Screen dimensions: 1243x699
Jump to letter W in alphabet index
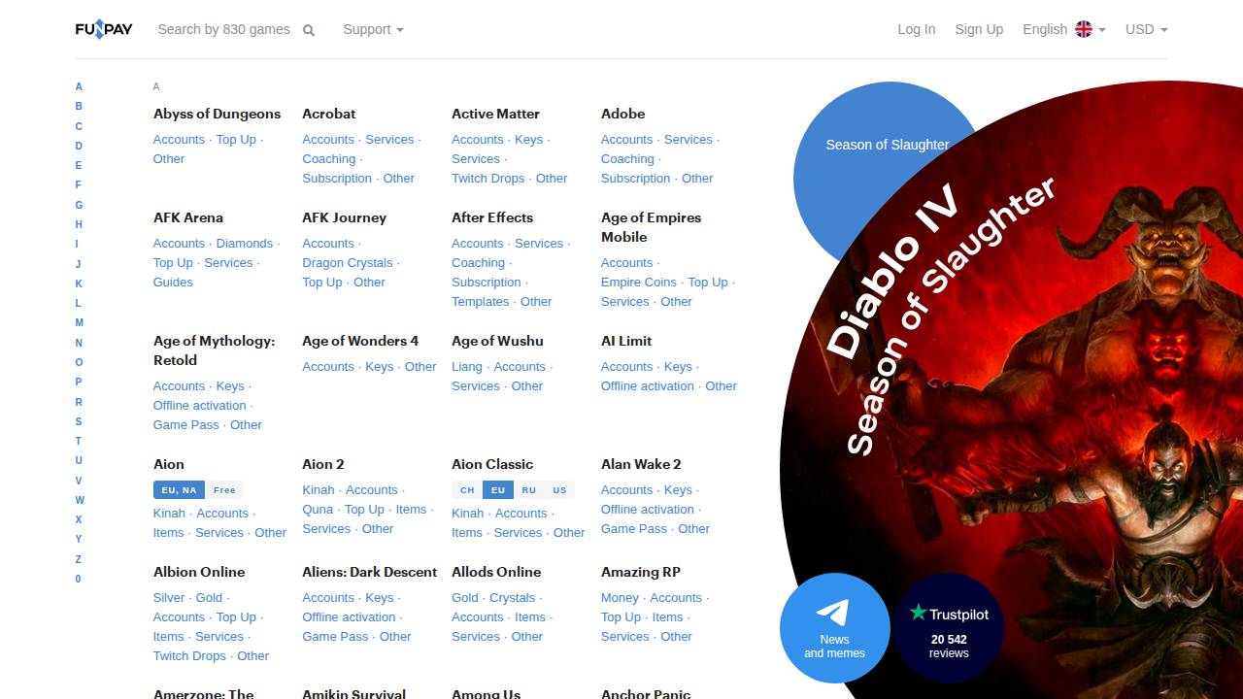(x=80, y=500)
